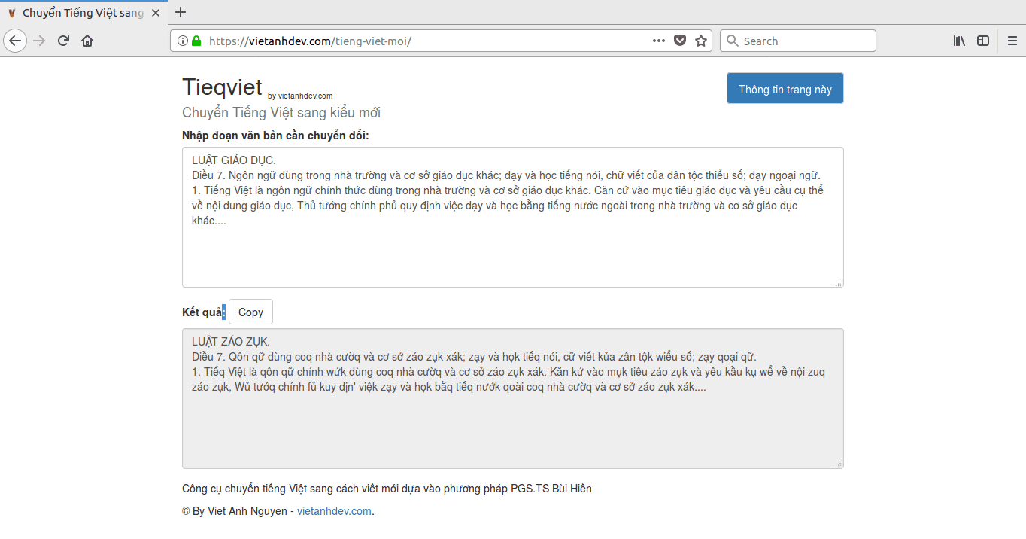Open the Firefox library panel
The height and width of the screenshot is (539, 1026).
pyautogui.click(x=959, y=40)
